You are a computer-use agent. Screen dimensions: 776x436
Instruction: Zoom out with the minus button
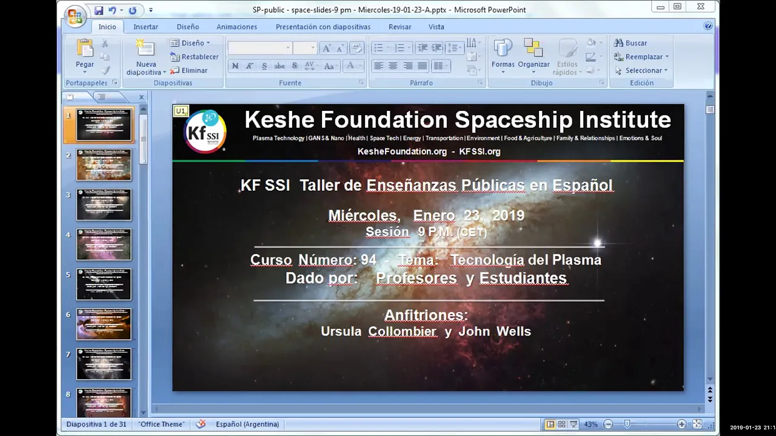pyautogui.click(x=608, y=424)
